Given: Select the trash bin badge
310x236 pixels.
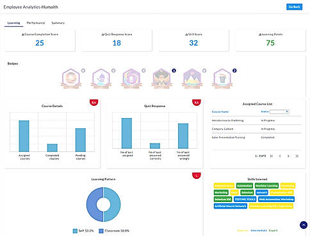Looking at the screenshot, I should click(x=222, y=78).
